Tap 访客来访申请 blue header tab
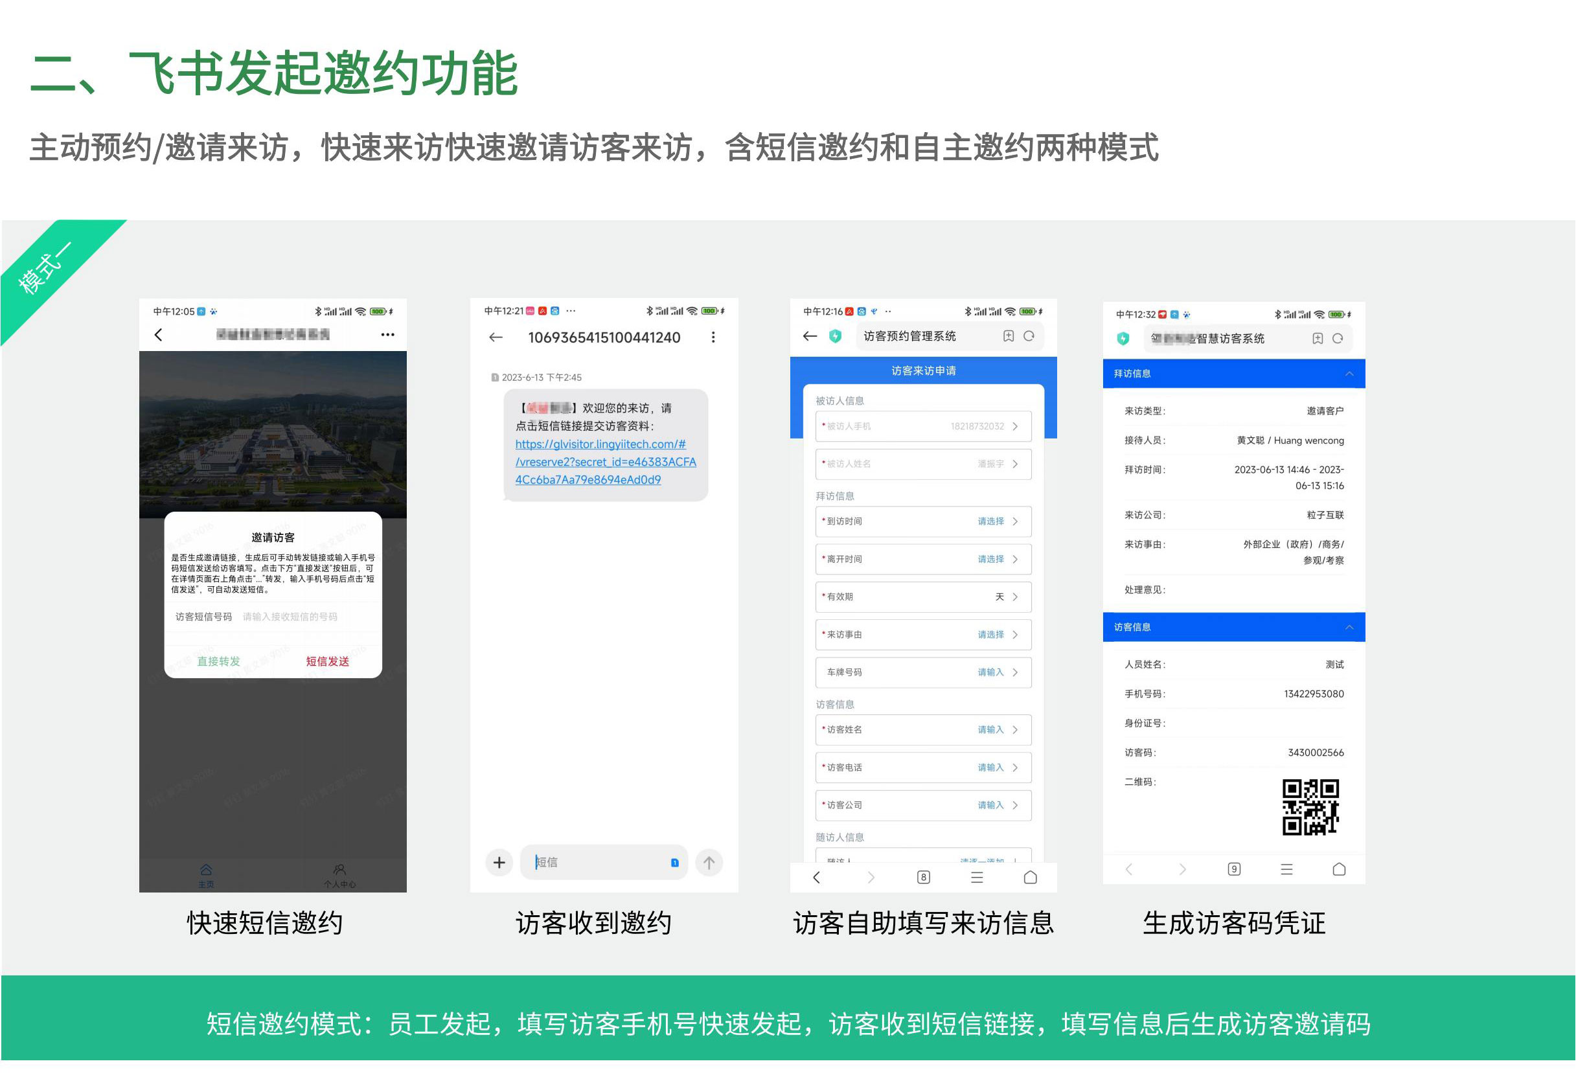This screenshot has height=1081, width=1576. coord(923,371)
